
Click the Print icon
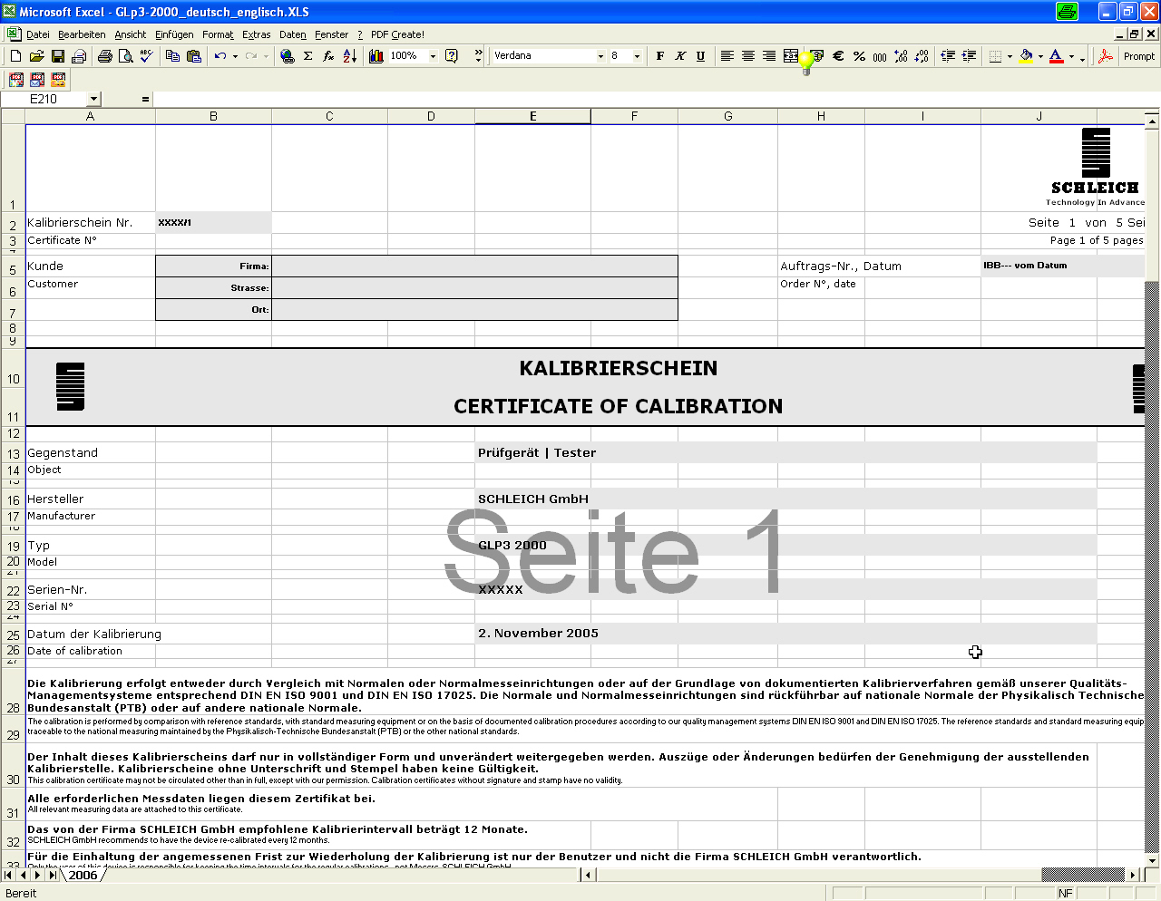pyautogui.click(x=104, y=56)
